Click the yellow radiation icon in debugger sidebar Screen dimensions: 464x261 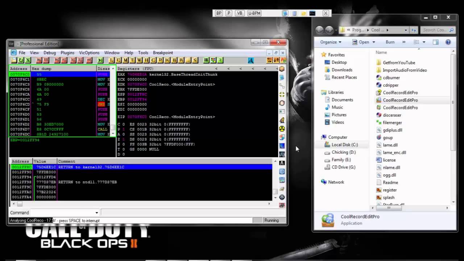pos(282,129)
